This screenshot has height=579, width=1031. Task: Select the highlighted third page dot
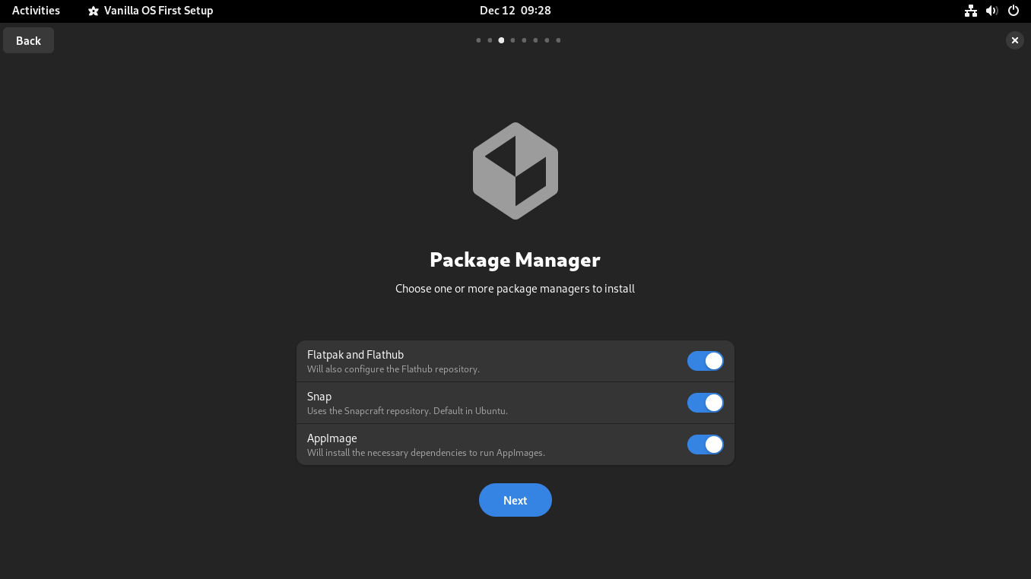[501, 40]
